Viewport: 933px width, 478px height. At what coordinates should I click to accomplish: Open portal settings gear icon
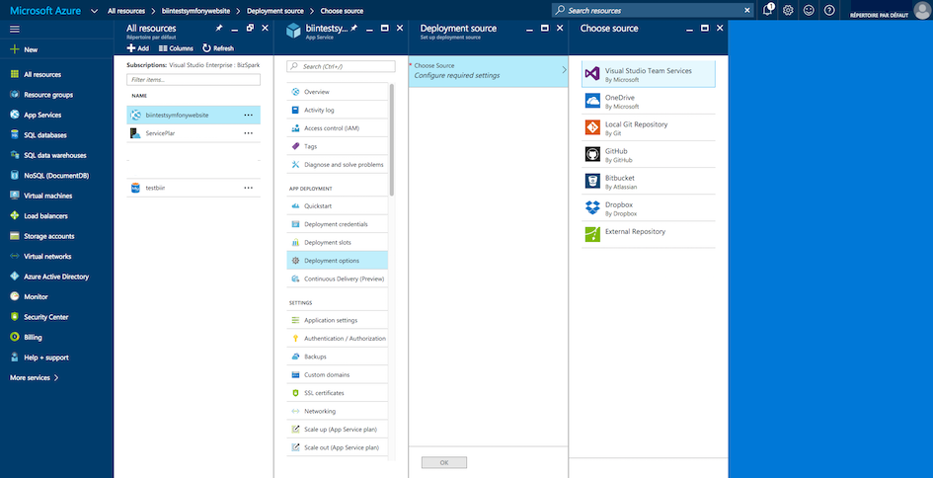click(x=788, y=10)
